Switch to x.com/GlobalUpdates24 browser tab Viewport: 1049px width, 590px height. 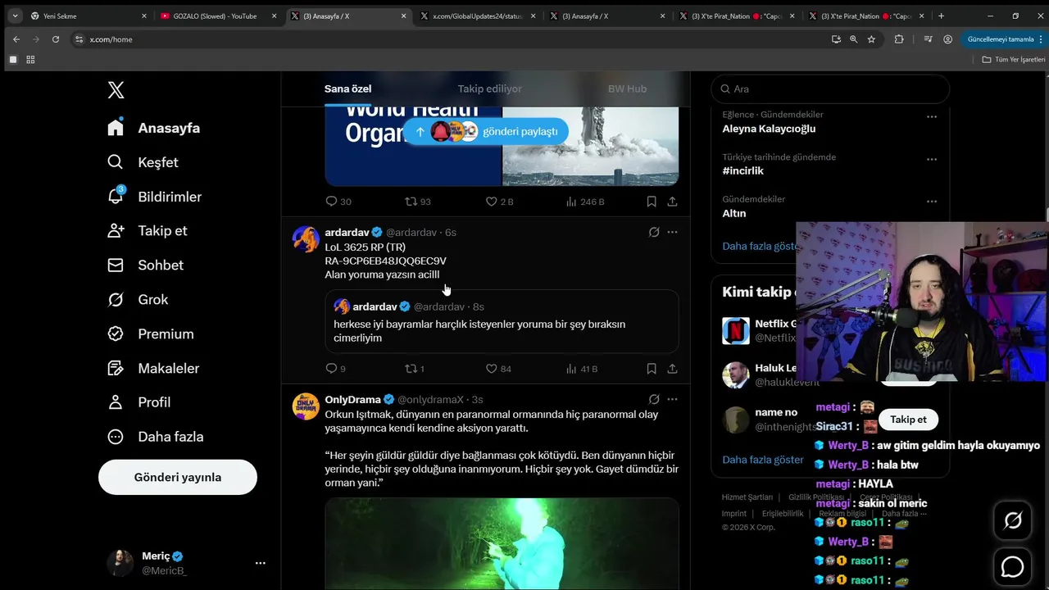477,16
